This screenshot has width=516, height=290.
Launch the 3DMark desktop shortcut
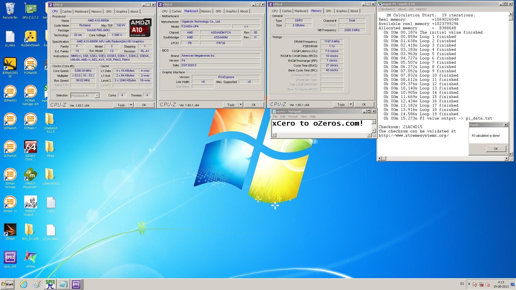pyautogui.click(x=10, y=232)
